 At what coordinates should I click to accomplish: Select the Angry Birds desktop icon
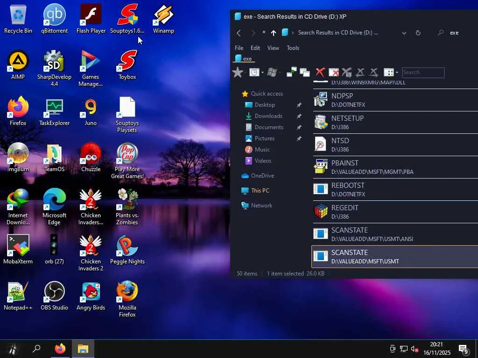click(x=91, y=296)
